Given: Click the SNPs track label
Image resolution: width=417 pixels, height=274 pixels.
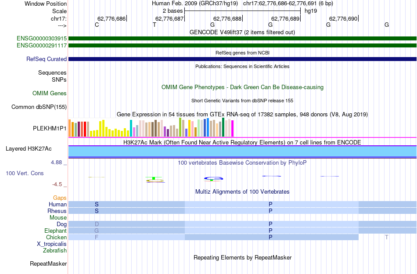Looking at the screenshot, I should coord(59,79).
